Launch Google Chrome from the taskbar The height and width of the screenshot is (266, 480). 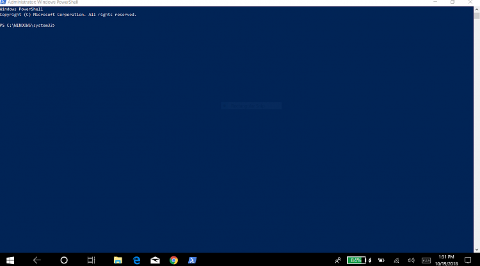[173, 260]
